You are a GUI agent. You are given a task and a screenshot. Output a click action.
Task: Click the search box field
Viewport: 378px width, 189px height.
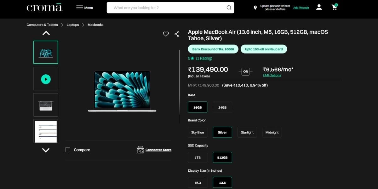[x=170, y=8]
